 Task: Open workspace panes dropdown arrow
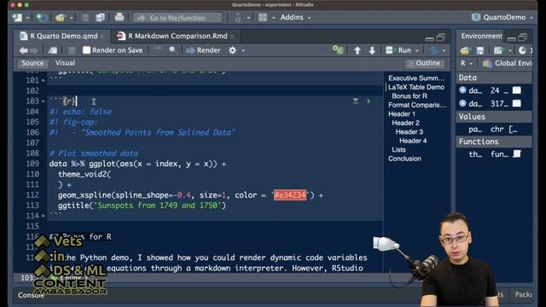(x=273, y=17)
